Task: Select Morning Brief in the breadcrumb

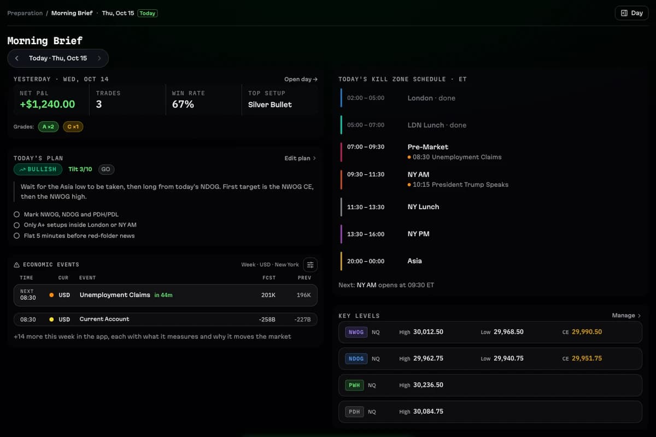Action: pos(72,13)
